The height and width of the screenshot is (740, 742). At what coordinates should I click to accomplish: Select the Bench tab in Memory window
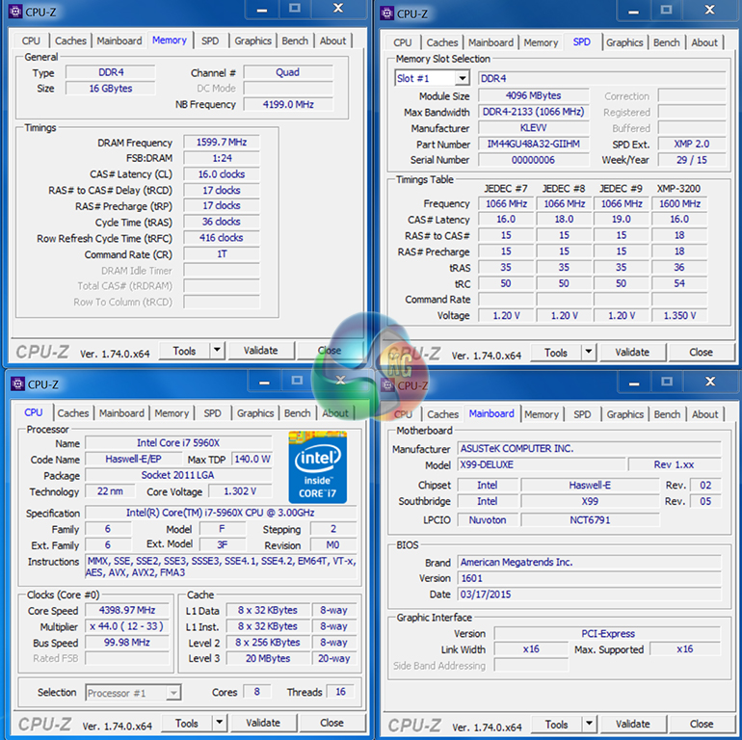(x=295, y=41)
